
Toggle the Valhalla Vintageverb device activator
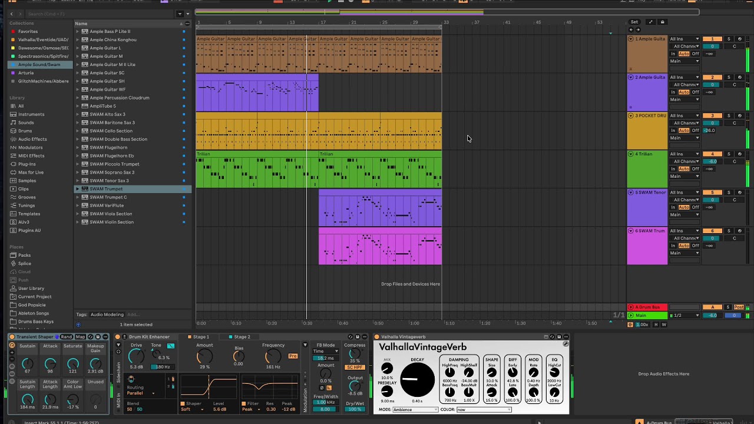click(x=377, y=337)
